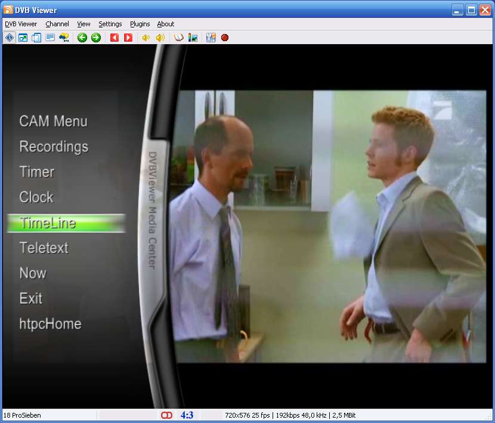Select the highlighted TimeLine entry
The height and width of the screenshot is (423, 495).
[x=48, y=223]
